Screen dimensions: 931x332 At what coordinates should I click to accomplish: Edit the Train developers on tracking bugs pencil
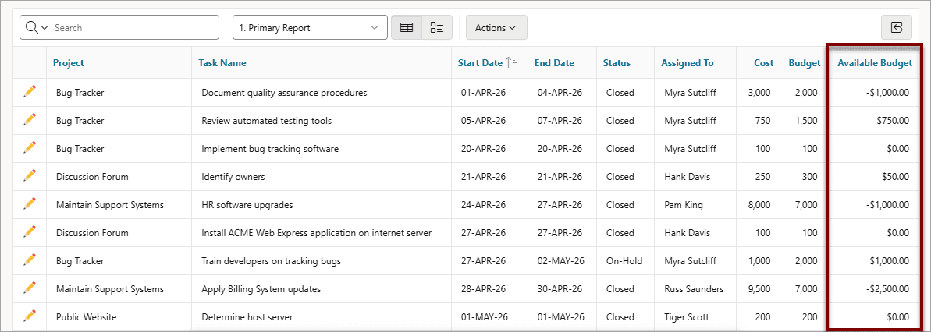point(30,260)
